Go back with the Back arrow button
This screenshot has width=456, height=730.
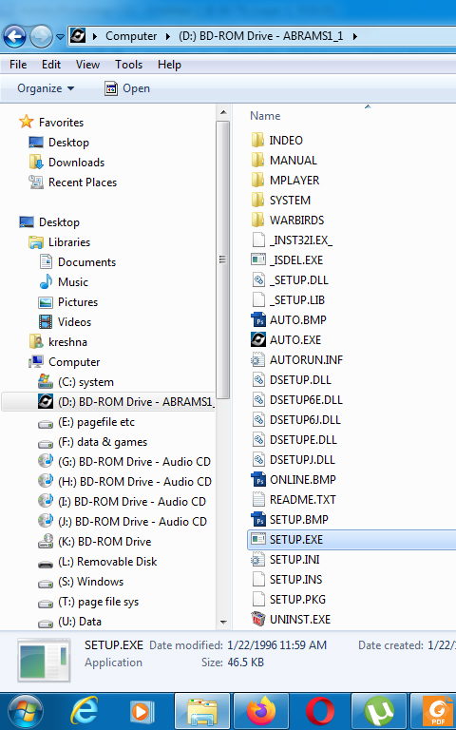[x=14, y=36]
